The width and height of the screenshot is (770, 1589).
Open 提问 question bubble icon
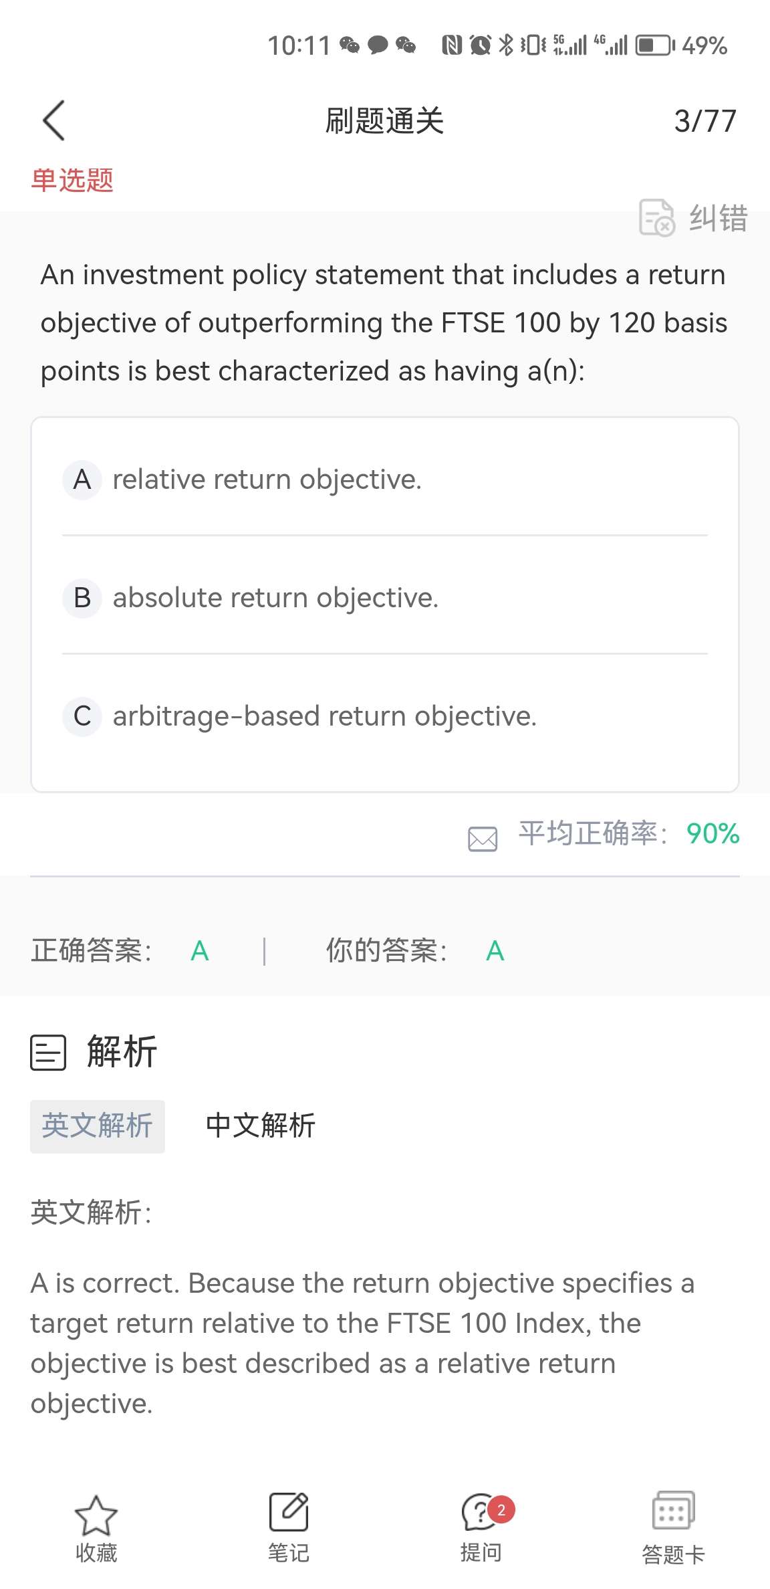click(x=480, y=1513)
